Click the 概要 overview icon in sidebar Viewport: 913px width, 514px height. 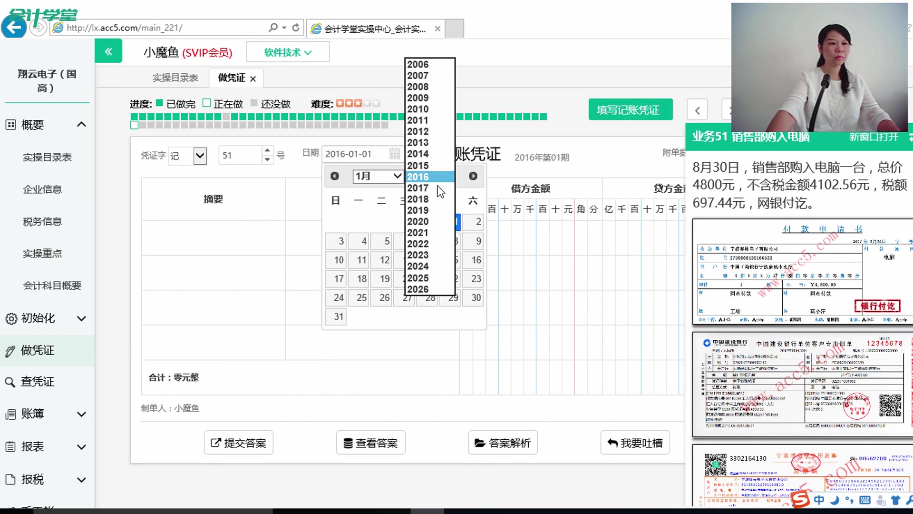(11, 125)
